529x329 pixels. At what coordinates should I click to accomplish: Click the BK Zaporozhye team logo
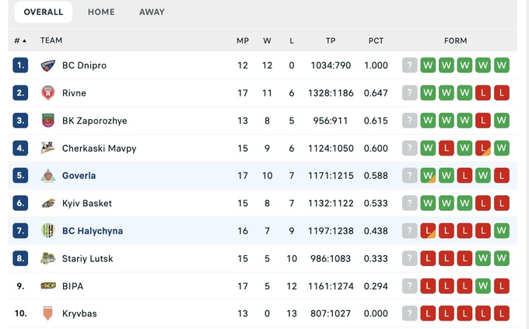click(x=48, y=121)
